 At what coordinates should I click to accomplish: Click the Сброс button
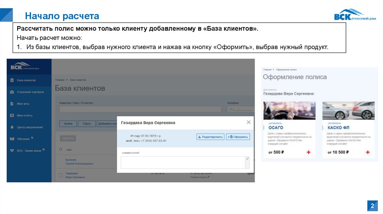pyautogui.click(x=87, y=124)
